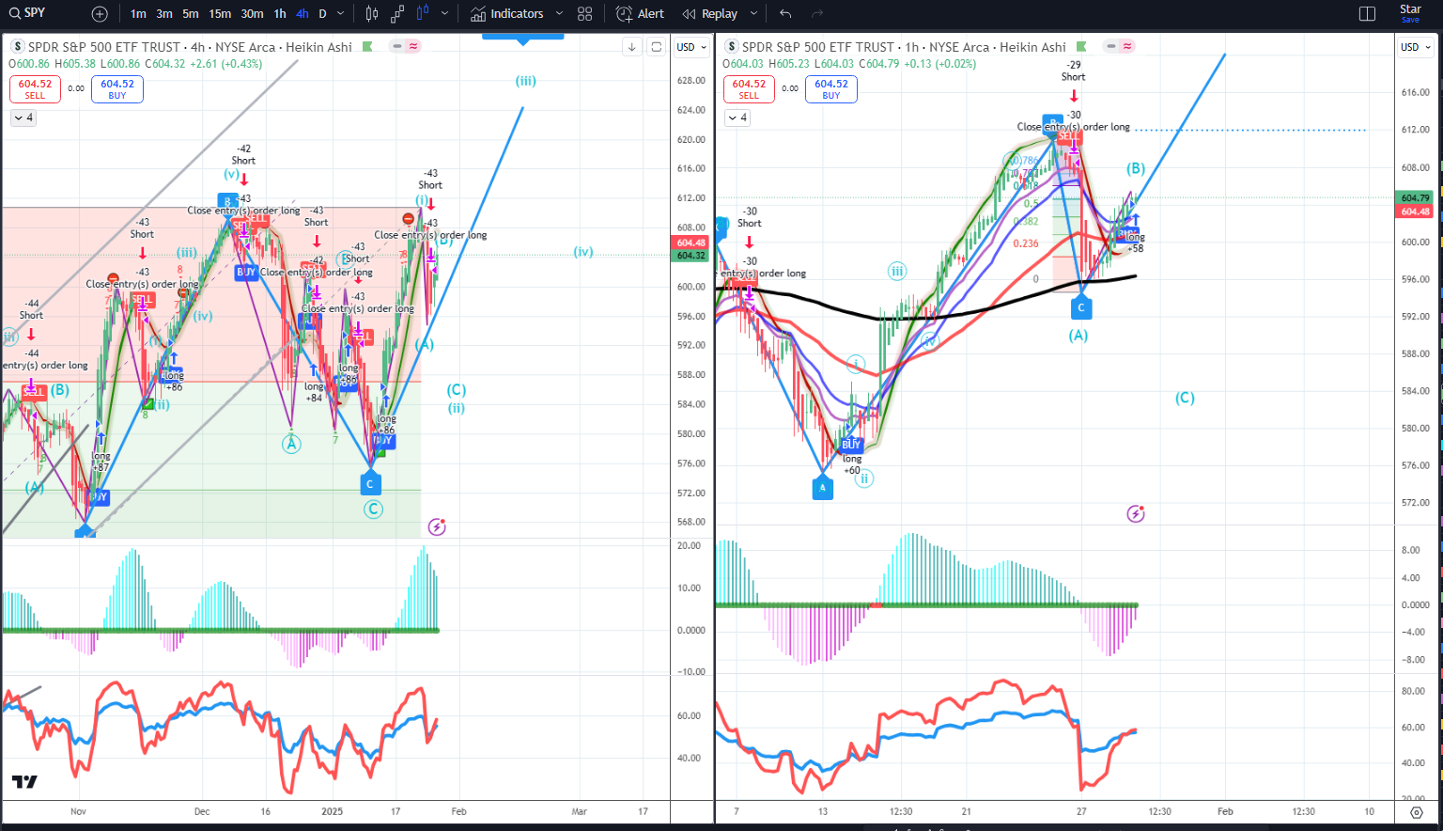Select the Heikin Ashi chart style icon

coord(422,14)
